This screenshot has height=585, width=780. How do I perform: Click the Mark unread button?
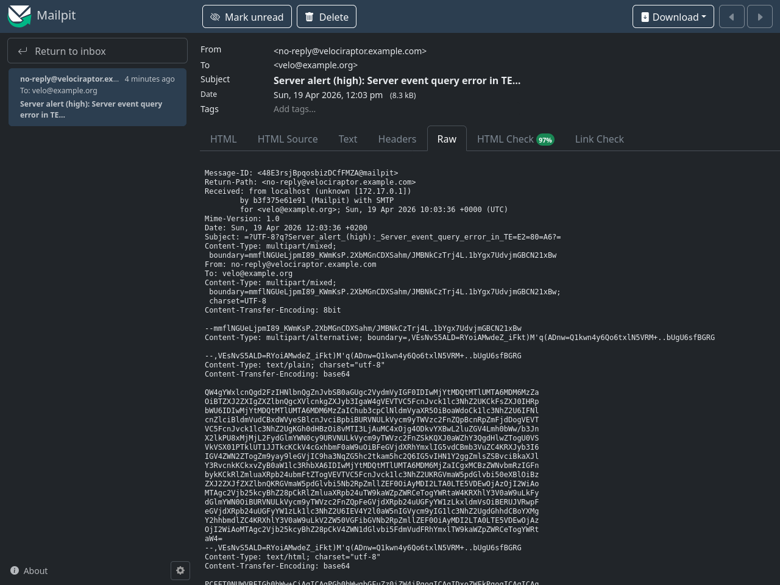tap(247, 17)
